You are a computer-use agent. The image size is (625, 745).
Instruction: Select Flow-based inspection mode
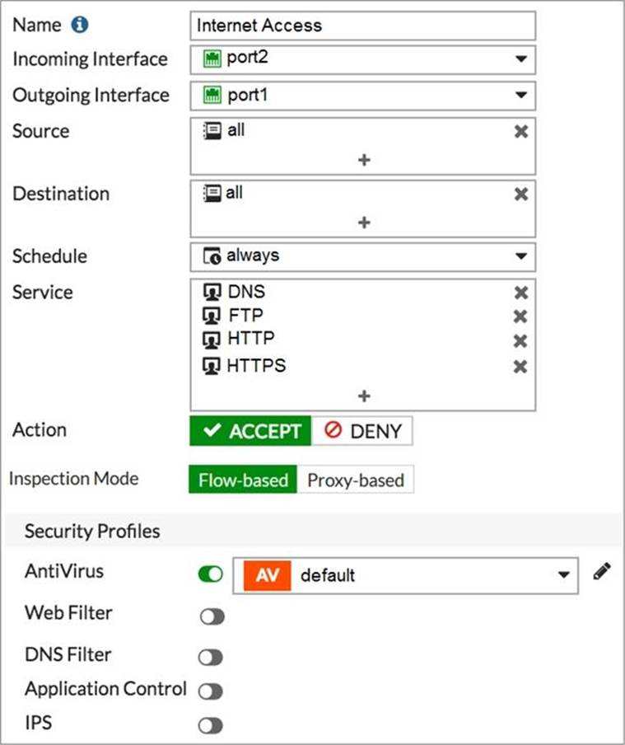(242, 480)
